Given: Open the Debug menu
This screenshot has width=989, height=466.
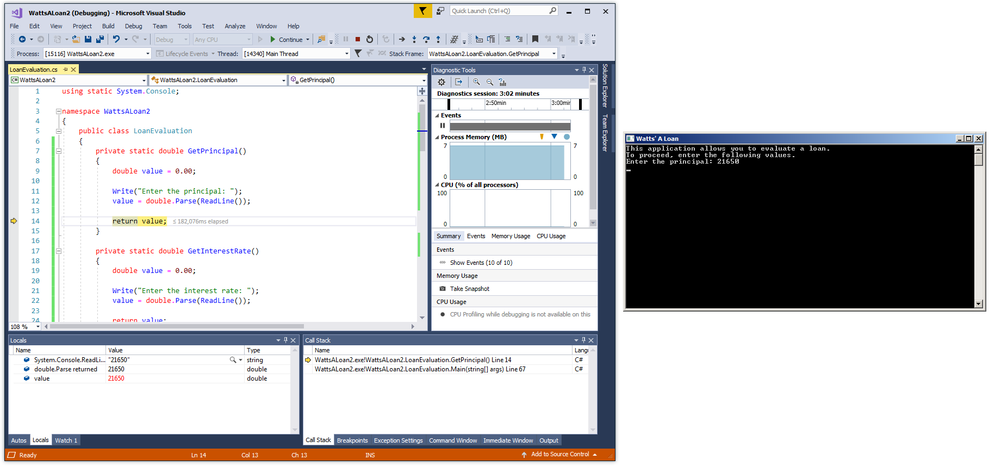Looking at the screenshot, I should [133, 26].
